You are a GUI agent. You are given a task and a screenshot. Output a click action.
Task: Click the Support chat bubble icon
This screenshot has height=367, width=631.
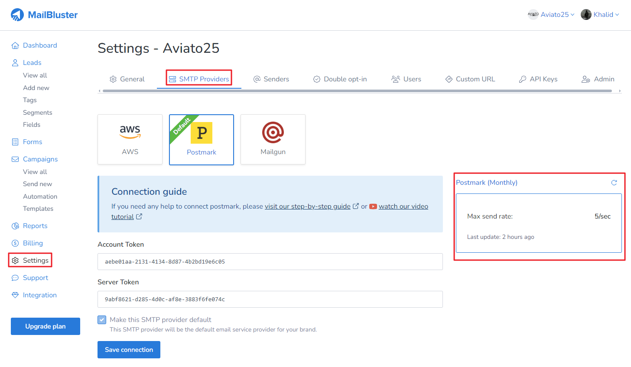click(15, 278)
